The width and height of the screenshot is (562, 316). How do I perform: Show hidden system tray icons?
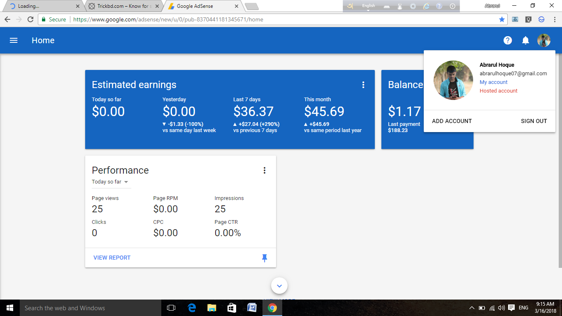pyautogui.click(x=471, y=308)
